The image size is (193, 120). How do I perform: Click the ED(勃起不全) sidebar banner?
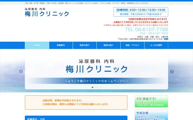coord(151,101)
